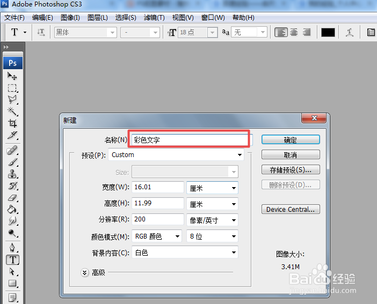The width and height of the screenshot is (377, 304).
Task: Open the 视图(V) menu
Action: 183,18
